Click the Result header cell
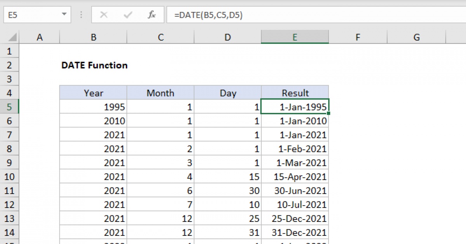This screenshot has width=466, height=244. coord(295,93)
